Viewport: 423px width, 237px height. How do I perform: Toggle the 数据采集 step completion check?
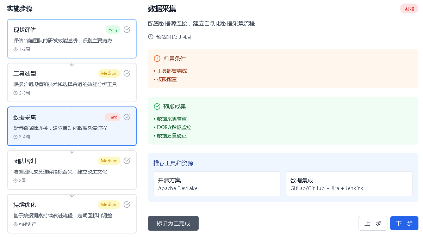click(127, 117)
